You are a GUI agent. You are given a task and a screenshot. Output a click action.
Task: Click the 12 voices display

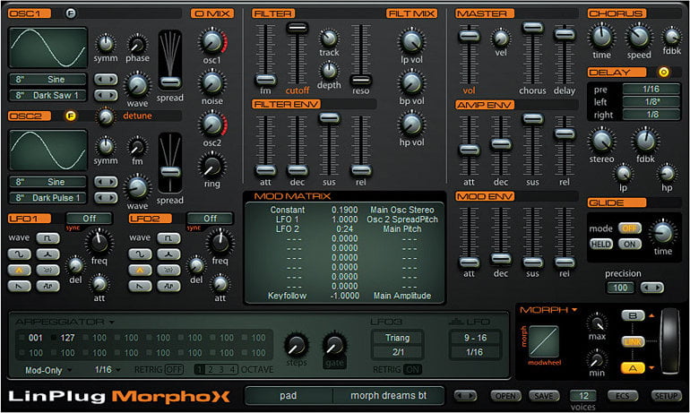pyautogui.click(x=583, y=395)
